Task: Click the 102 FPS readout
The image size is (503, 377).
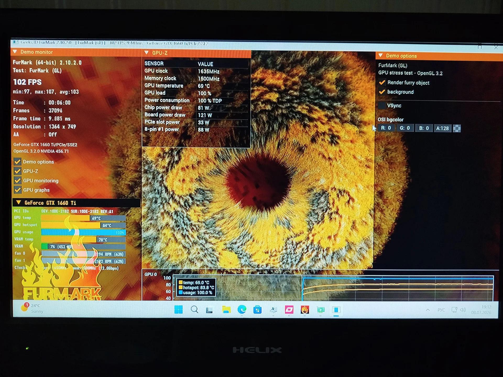Action: point(28,82)
